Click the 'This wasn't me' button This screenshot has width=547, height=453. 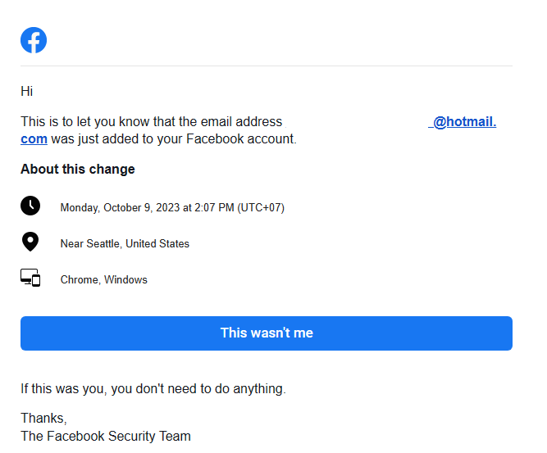pyautogui.click(x=267, y=333)
